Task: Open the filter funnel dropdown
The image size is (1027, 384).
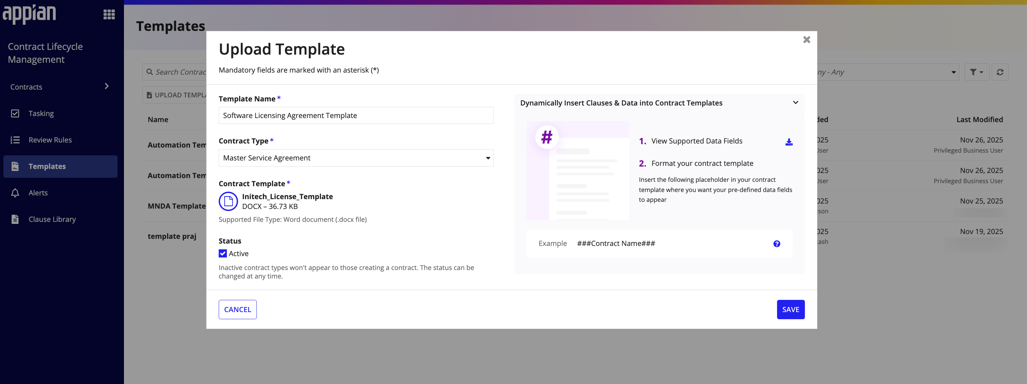Action: [x=976, y=72]
